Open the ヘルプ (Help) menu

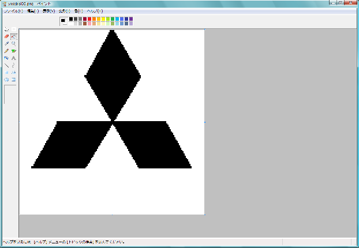[x=95, y=11]
